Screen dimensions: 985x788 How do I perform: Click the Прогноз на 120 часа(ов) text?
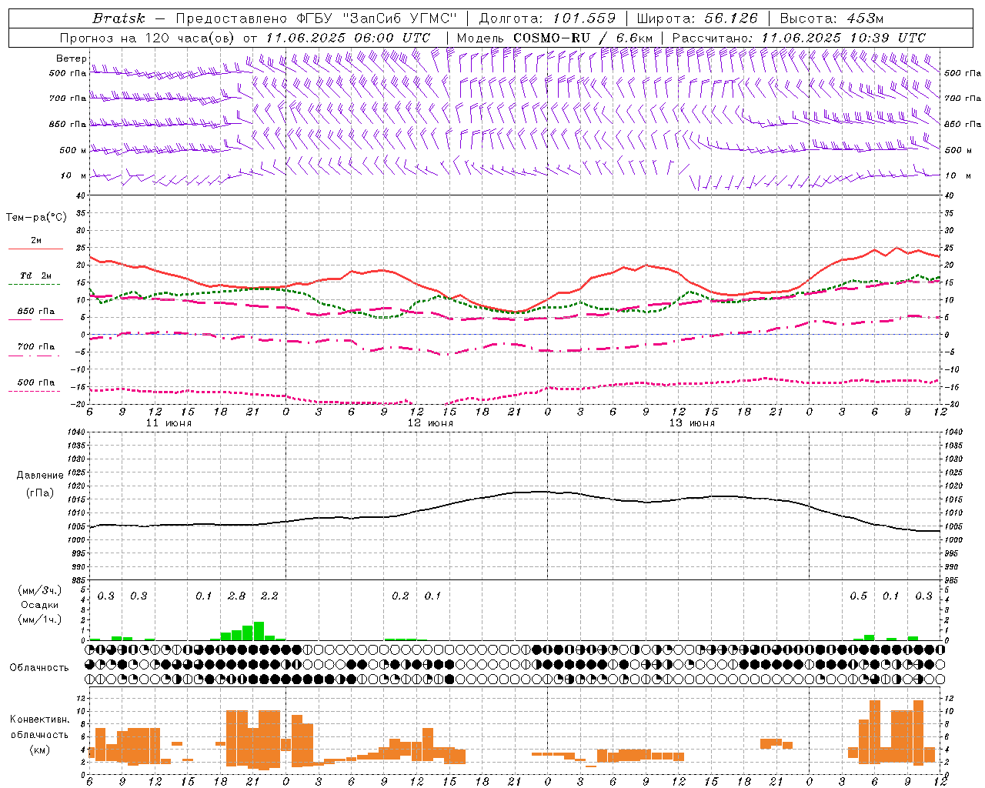tap(148, 38)
